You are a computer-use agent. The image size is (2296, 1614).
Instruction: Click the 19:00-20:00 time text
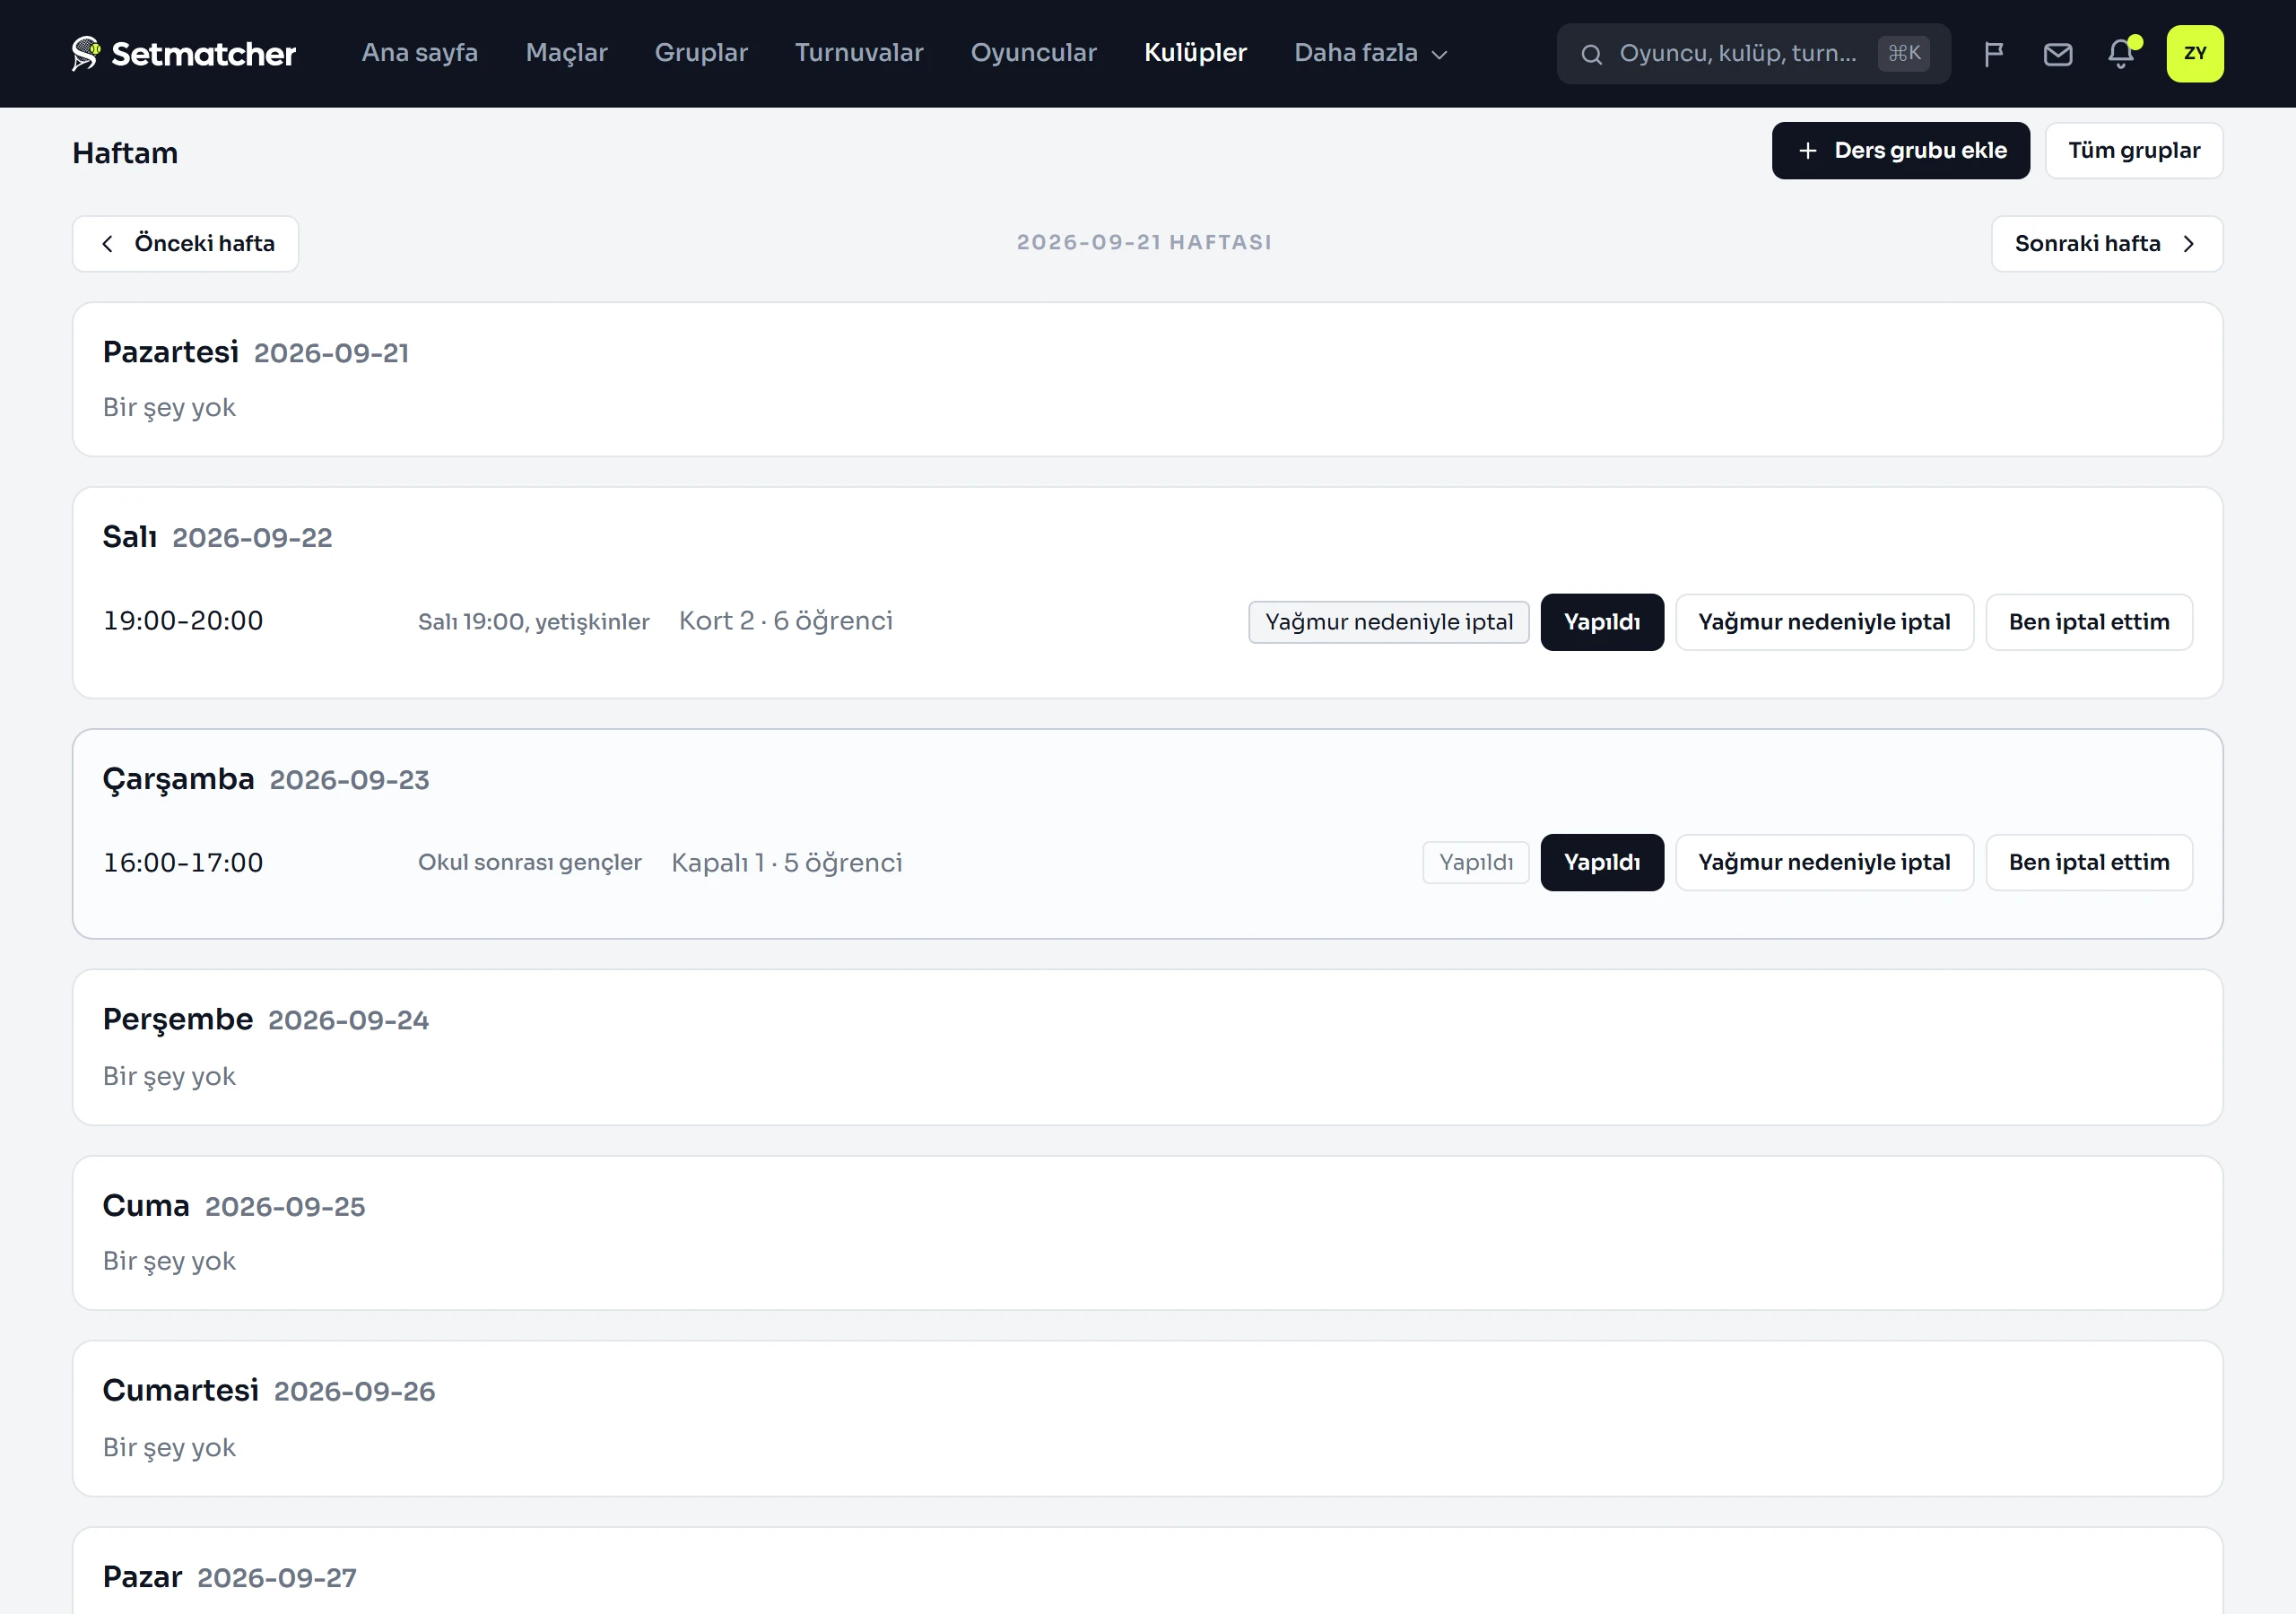[183, 621]
